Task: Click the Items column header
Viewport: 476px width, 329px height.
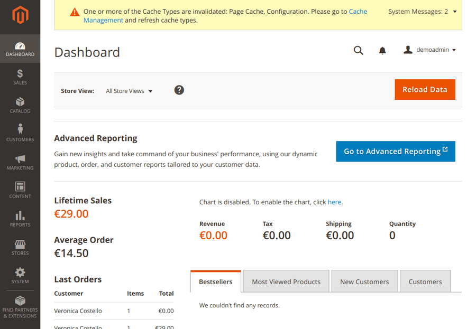Action: click(135, 294)
